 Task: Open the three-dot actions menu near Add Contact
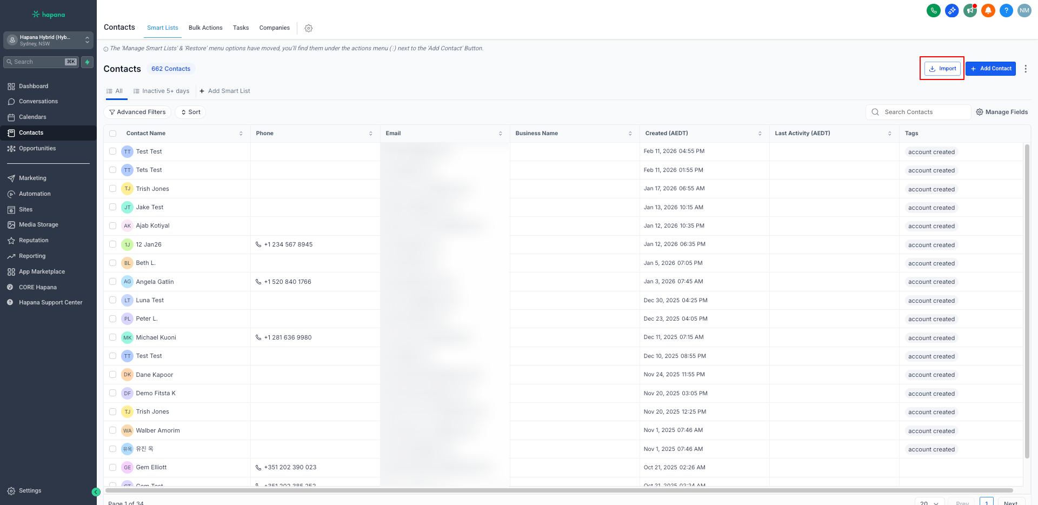(x=1025, y=69)
